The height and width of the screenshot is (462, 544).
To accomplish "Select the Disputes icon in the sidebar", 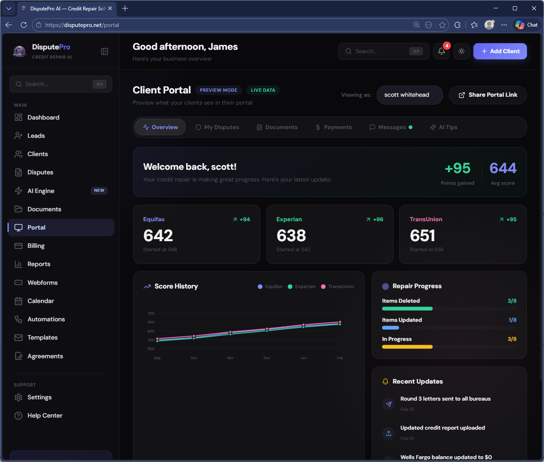I will (x=18, y=172).
